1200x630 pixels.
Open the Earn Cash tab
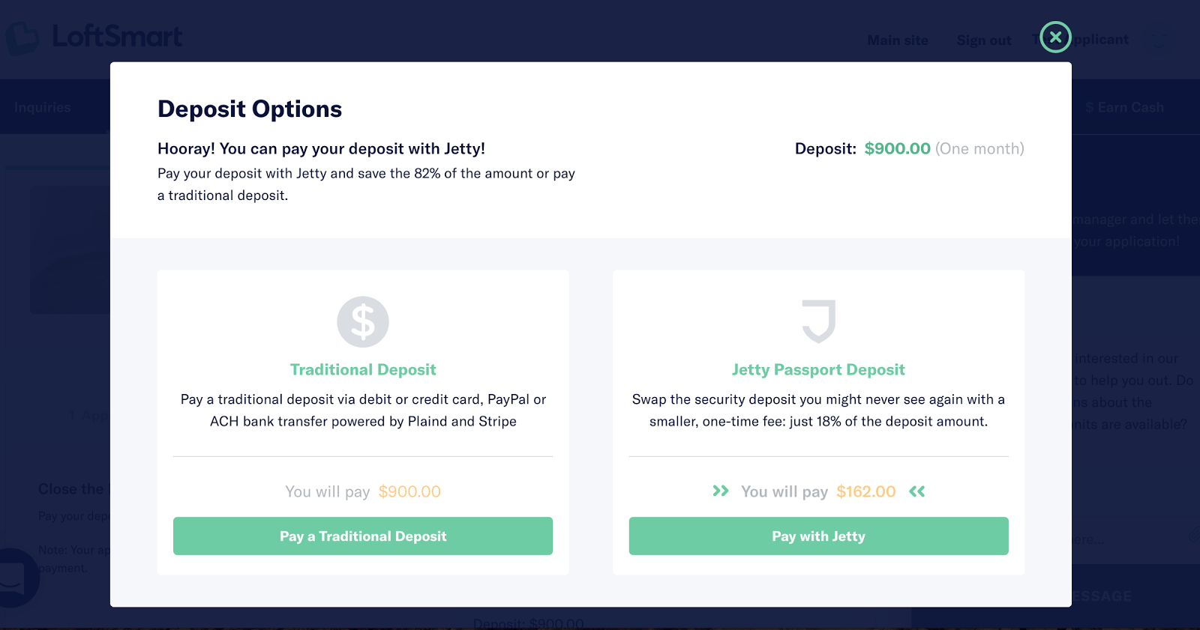point(1124,107)
